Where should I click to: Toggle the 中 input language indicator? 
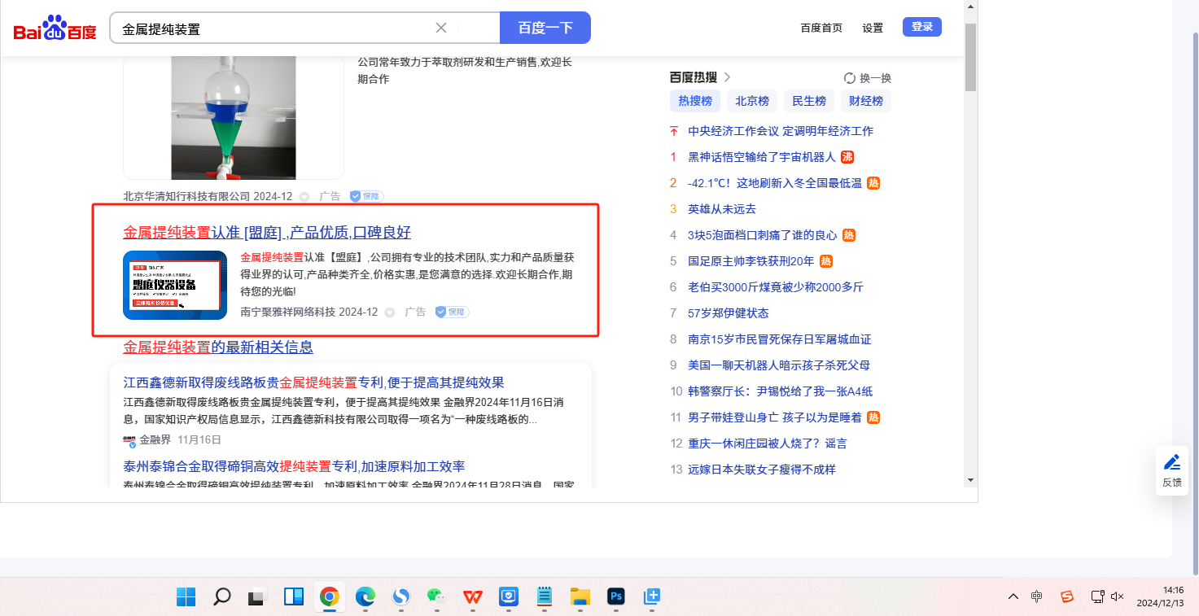point(1036,596)
